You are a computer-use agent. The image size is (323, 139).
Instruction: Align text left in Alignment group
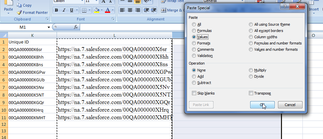(122, 11)
